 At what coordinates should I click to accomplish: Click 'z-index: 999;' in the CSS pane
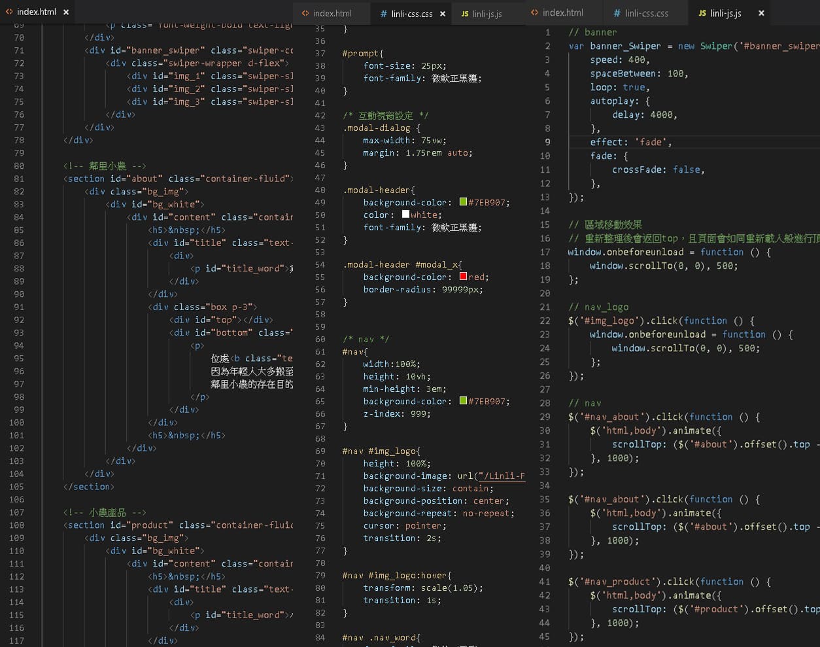(x=397, y=413)
